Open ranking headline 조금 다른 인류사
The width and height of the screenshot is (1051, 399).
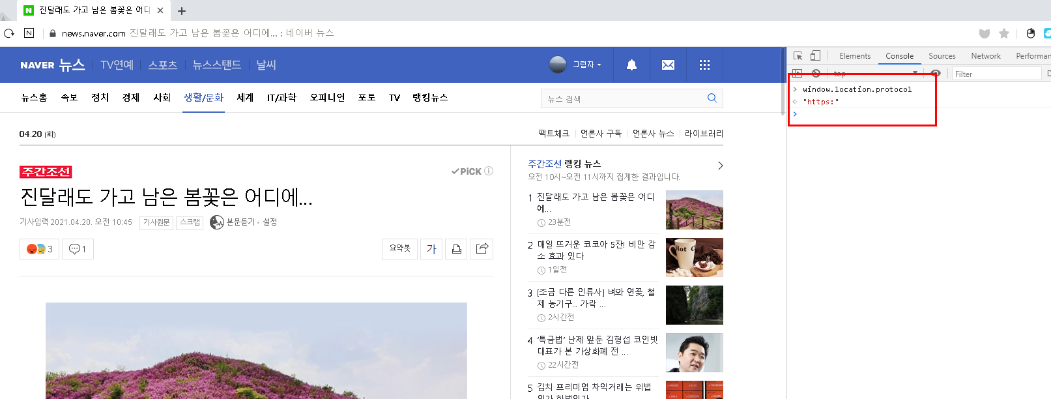coord(596,298)
